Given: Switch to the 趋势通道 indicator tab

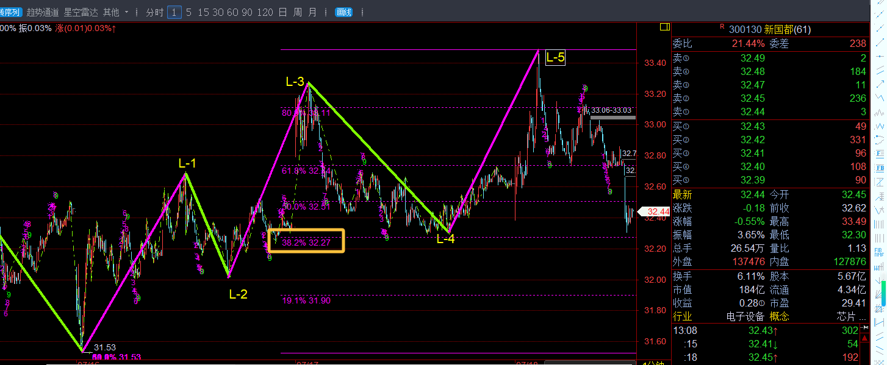Looking at the screenshot, I should [x=43, y=12].
